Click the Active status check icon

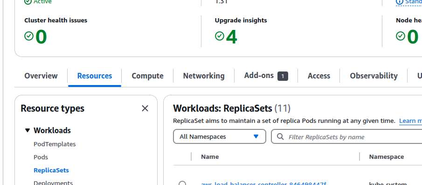(x=28, y=2)
